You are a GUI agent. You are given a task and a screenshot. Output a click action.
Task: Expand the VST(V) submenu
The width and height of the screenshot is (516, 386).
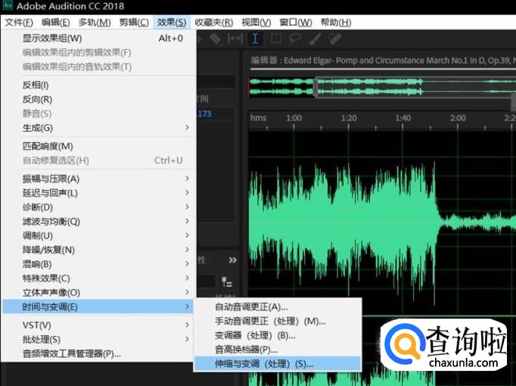click(98, 325)
